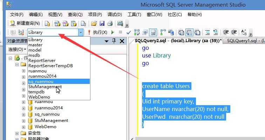Expand the ruanmou2014 database tree node

(x=24, y=108)
